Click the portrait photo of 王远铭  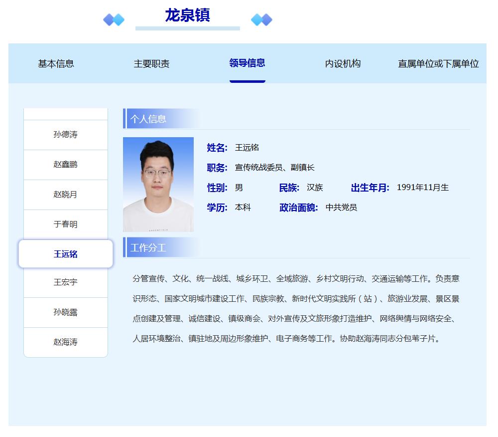[158, 185]
